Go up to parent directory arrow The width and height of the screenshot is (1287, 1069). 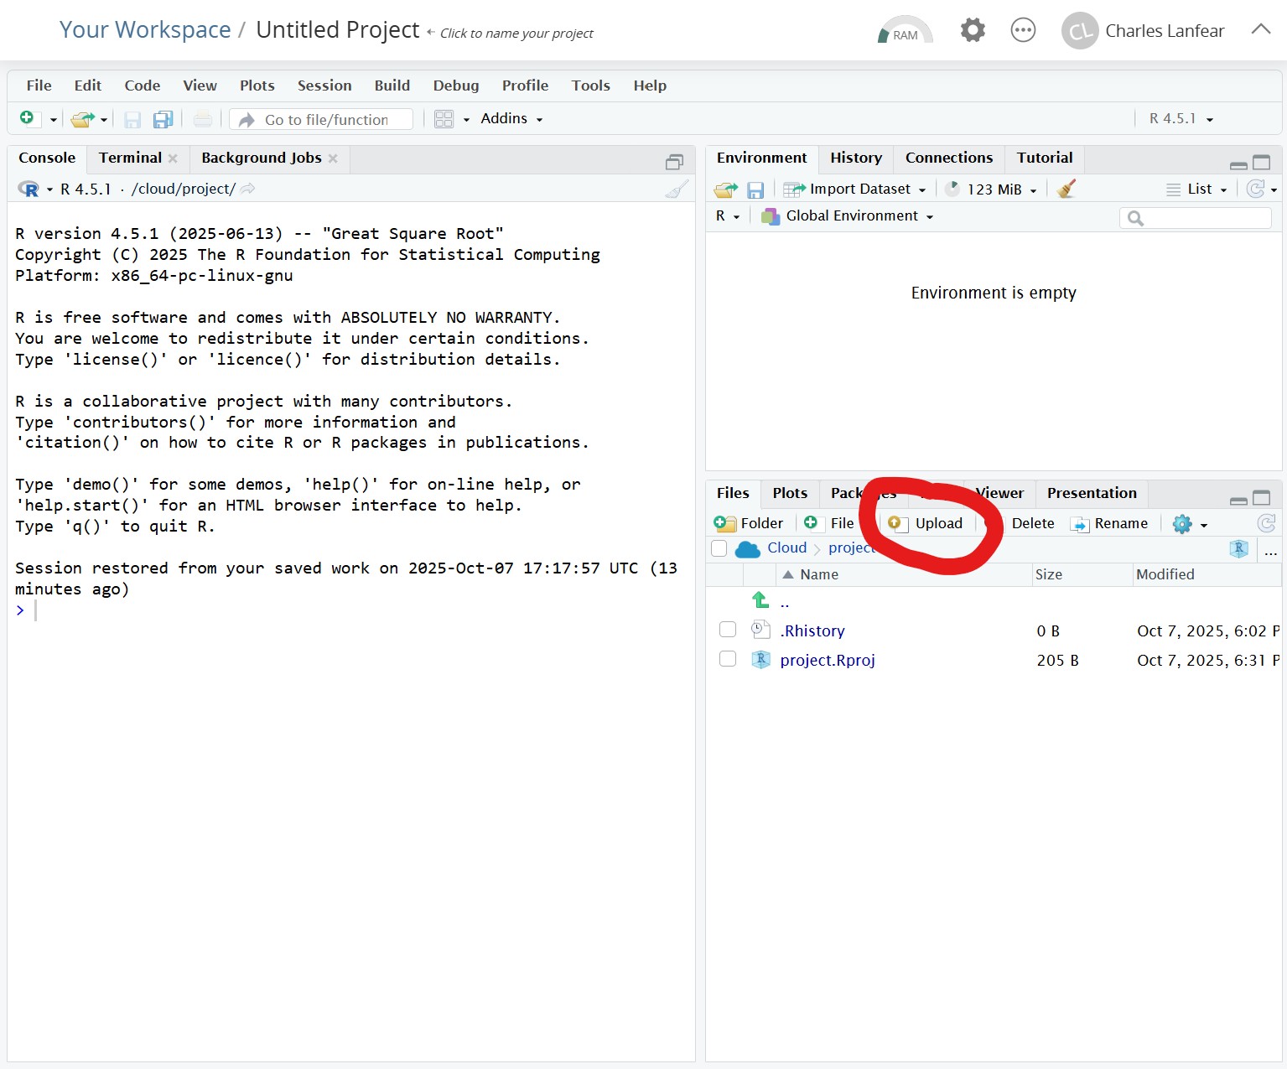click(760, 600)
